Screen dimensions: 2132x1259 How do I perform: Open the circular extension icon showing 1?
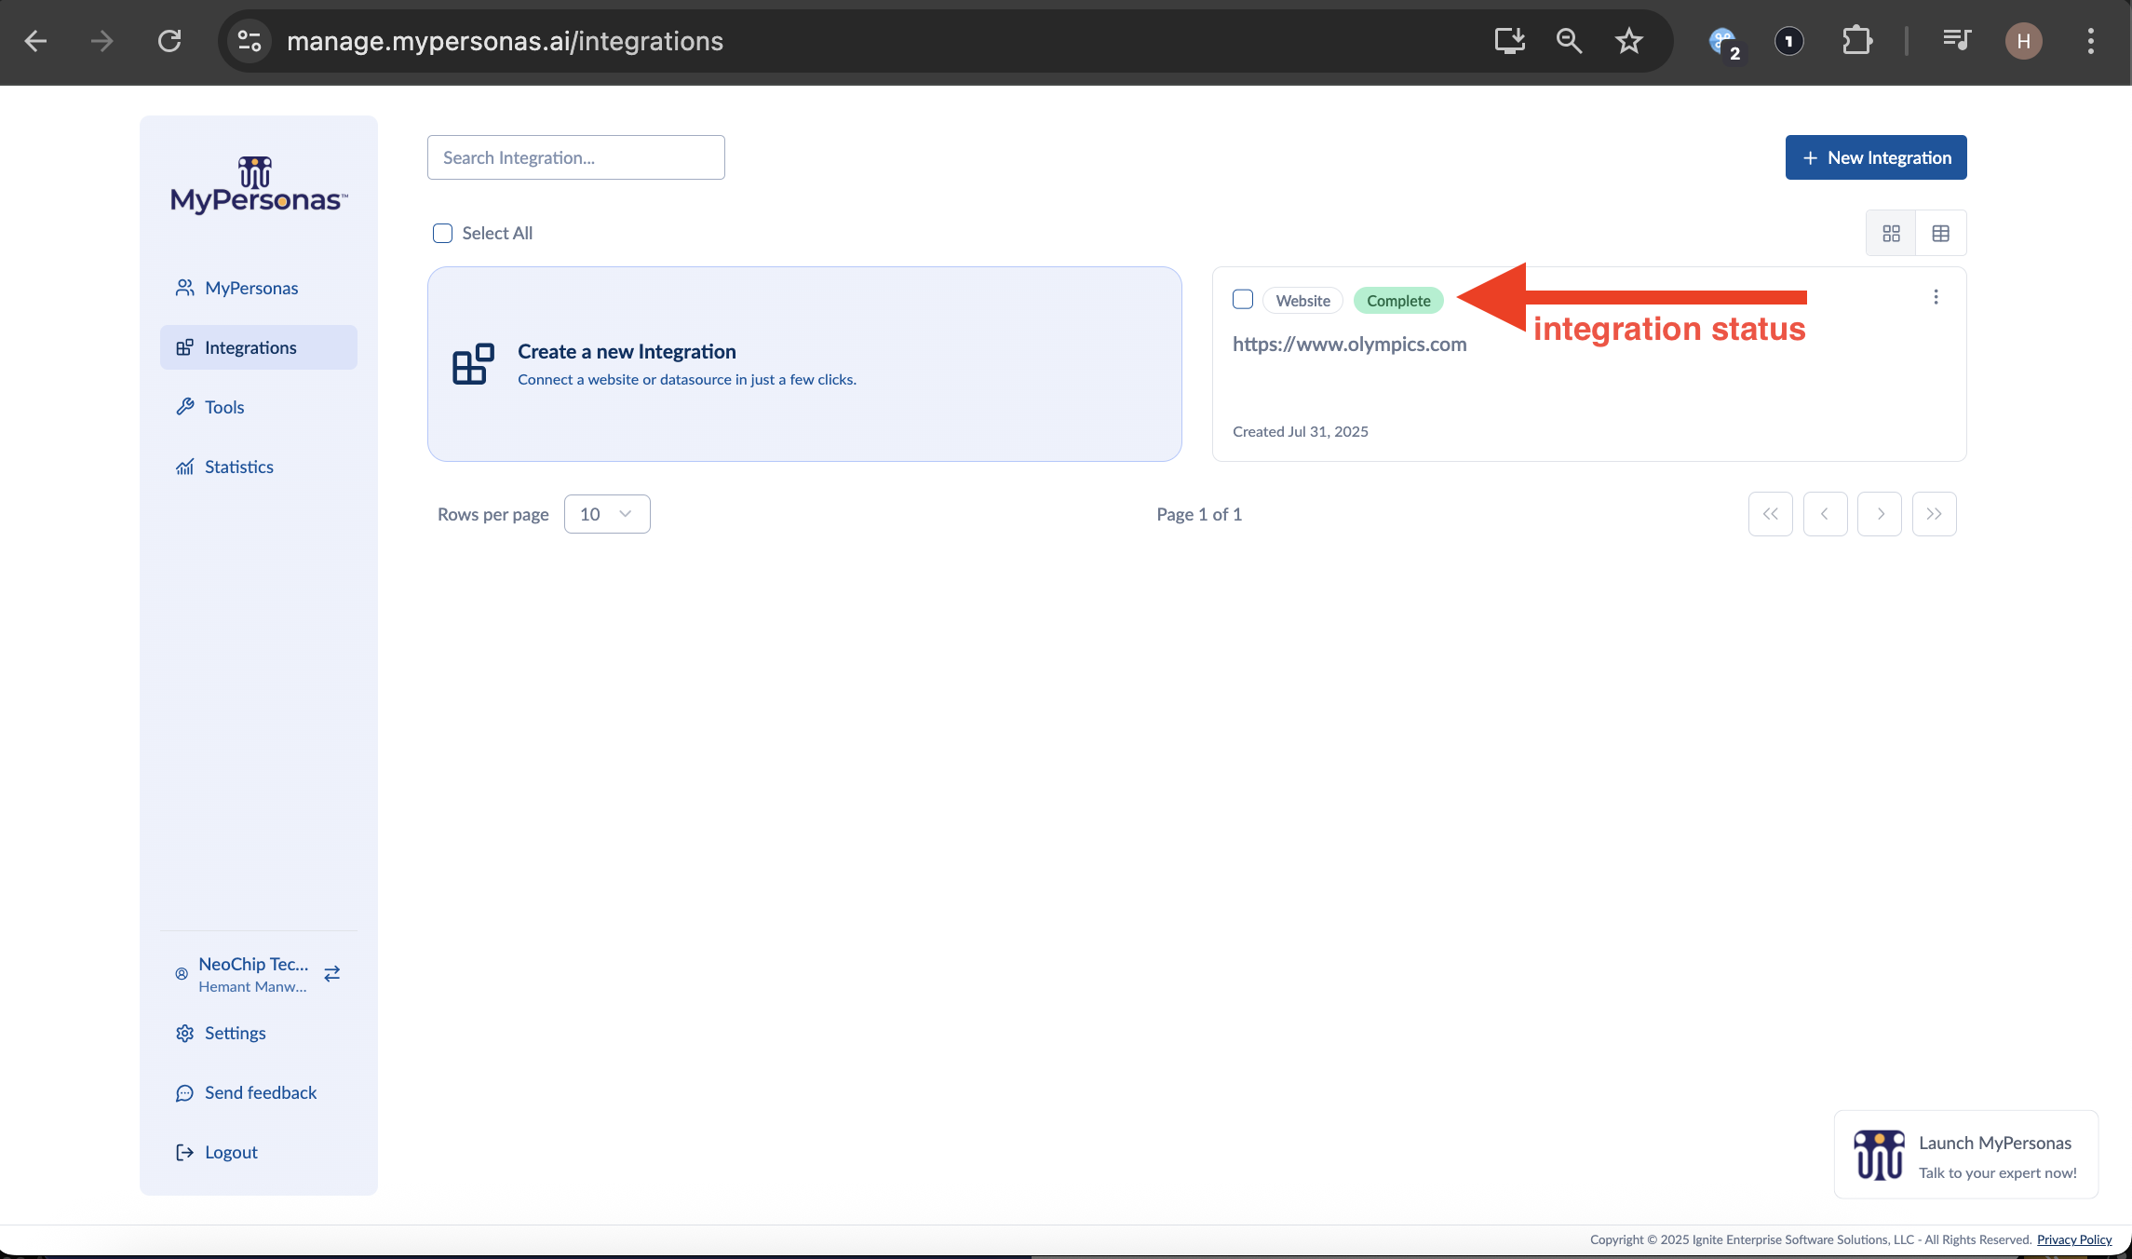coord(1789,41)
